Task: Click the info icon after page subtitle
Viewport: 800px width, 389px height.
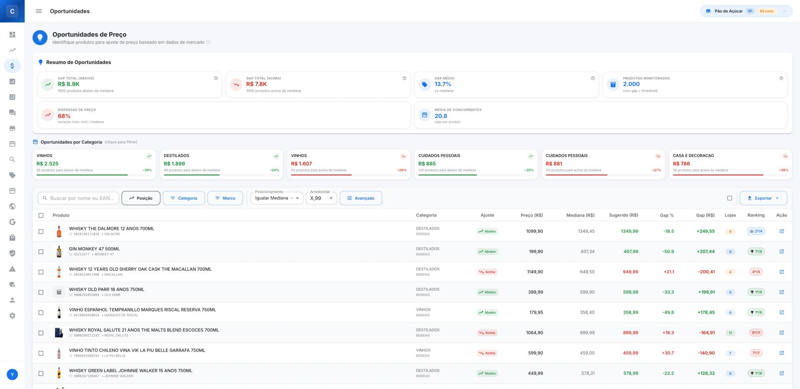Action: click(x=208, y=42)
